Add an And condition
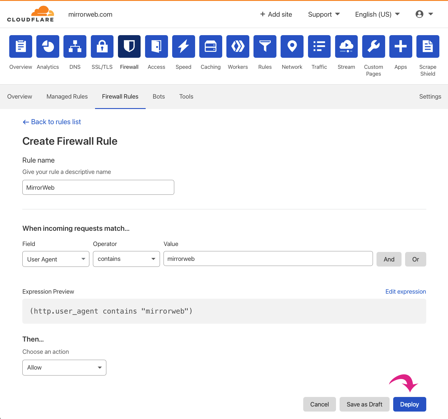The image size is (448, 419). click(x=389, y=259)
